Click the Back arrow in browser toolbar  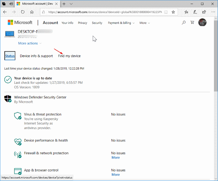pyautogui.click(x=5, y=12)
